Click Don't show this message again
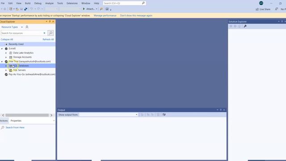 pos(136,16)
